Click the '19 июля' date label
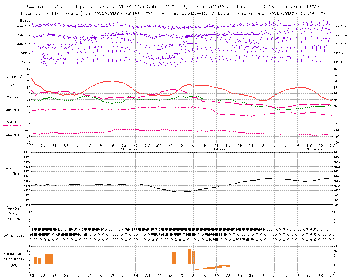Screen dimensions: 348x278 tap(222, 149)
